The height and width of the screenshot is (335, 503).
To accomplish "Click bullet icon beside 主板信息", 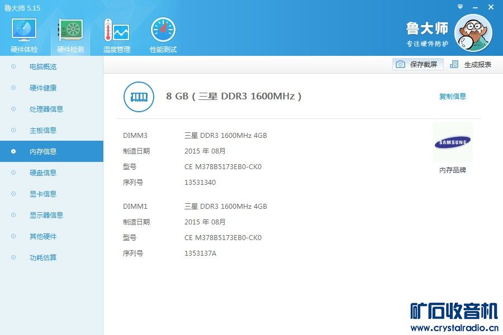I will tap(13, 130).
